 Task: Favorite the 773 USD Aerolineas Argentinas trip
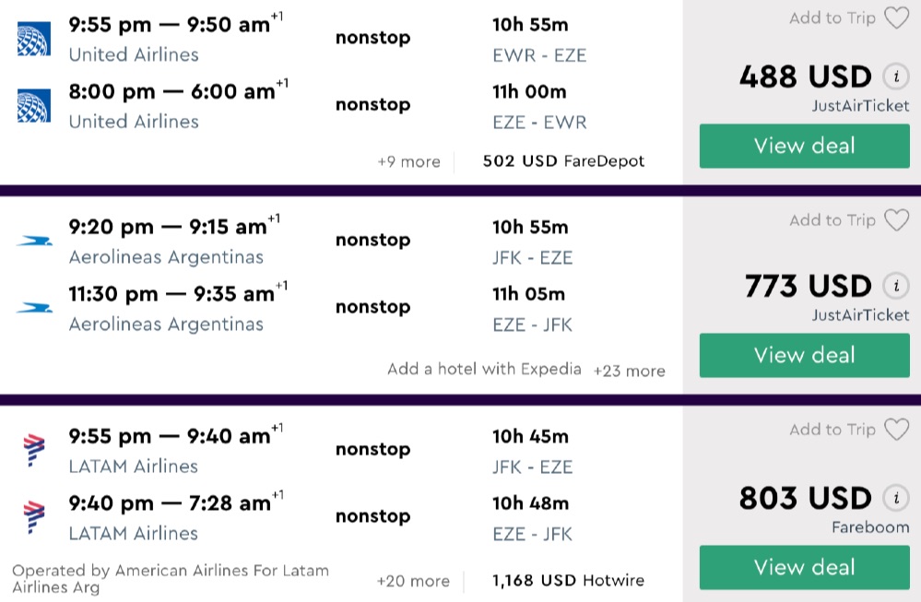click(896, 220)
